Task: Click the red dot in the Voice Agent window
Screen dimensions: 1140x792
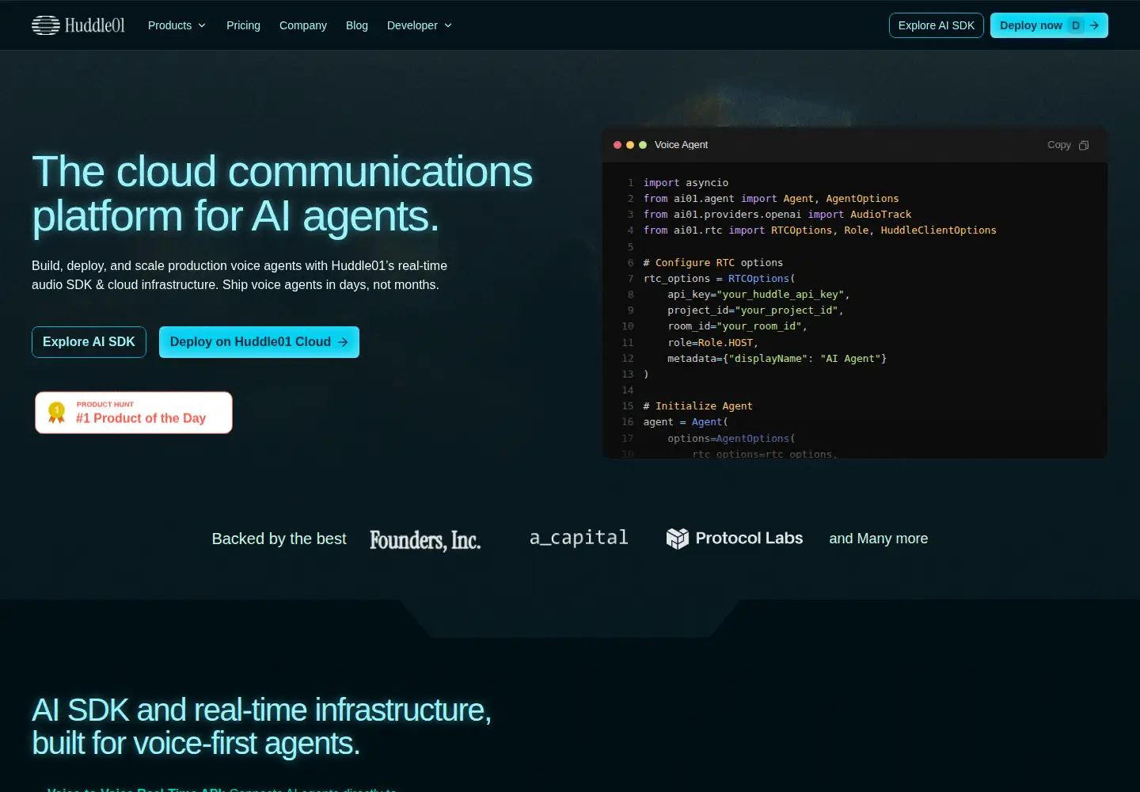Action: coord(617,145)
